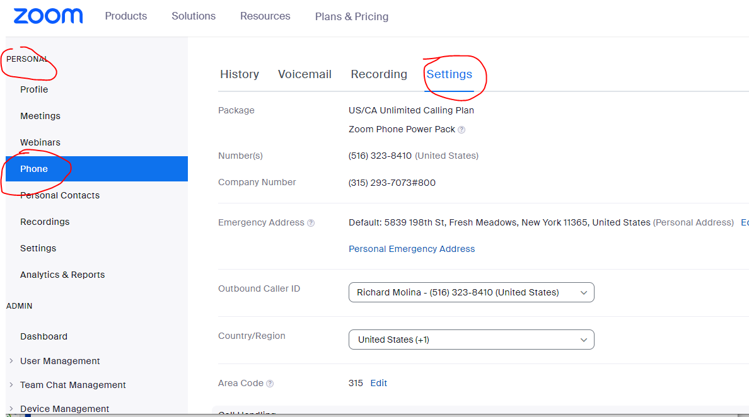Click the company number (315) 293-7073#800
This screenshot has width=749, height=417.
pos(392,183)
